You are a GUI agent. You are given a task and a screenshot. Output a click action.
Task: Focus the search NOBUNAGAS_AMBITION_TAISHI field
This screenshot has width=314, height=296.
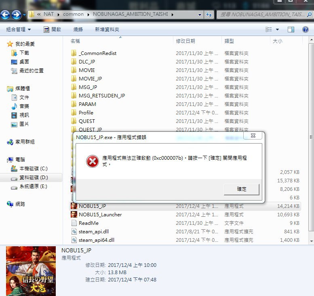point(265,15)
